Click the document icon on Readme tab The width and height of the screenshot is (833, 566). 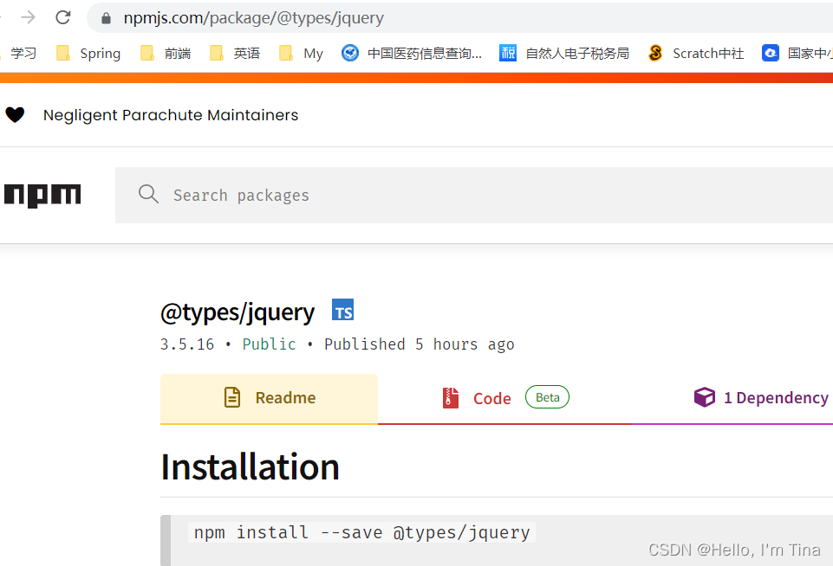[231, 397]
